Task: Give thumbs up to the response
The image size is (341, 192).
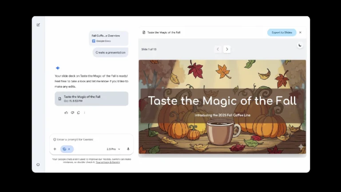Action: click(x=66, y=112)
